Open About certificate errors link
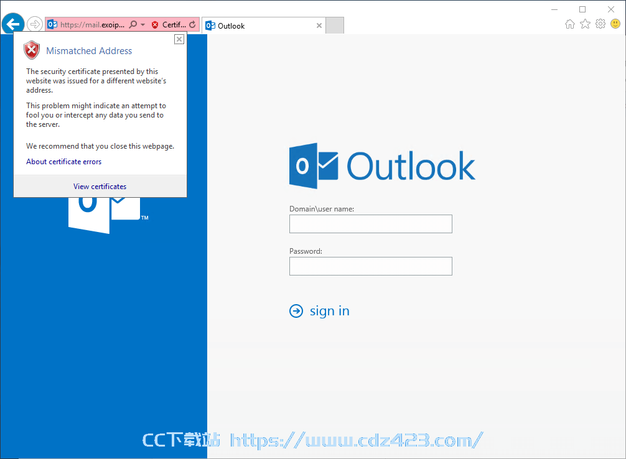Viewport: 626px width, 459px height. (x=64, y=162)
